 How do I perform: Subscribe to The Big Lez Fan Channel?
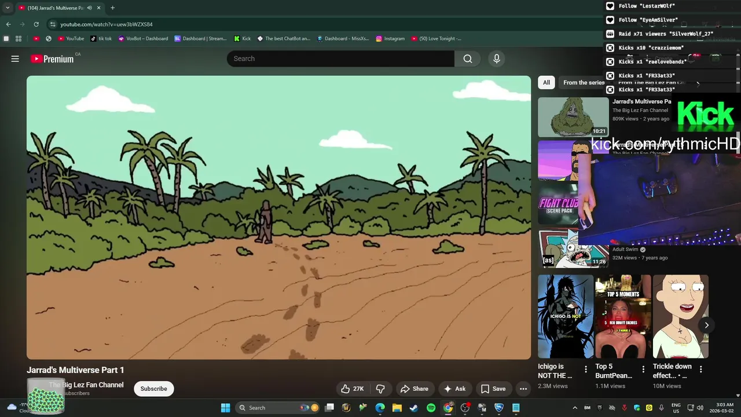pos(153,389)
